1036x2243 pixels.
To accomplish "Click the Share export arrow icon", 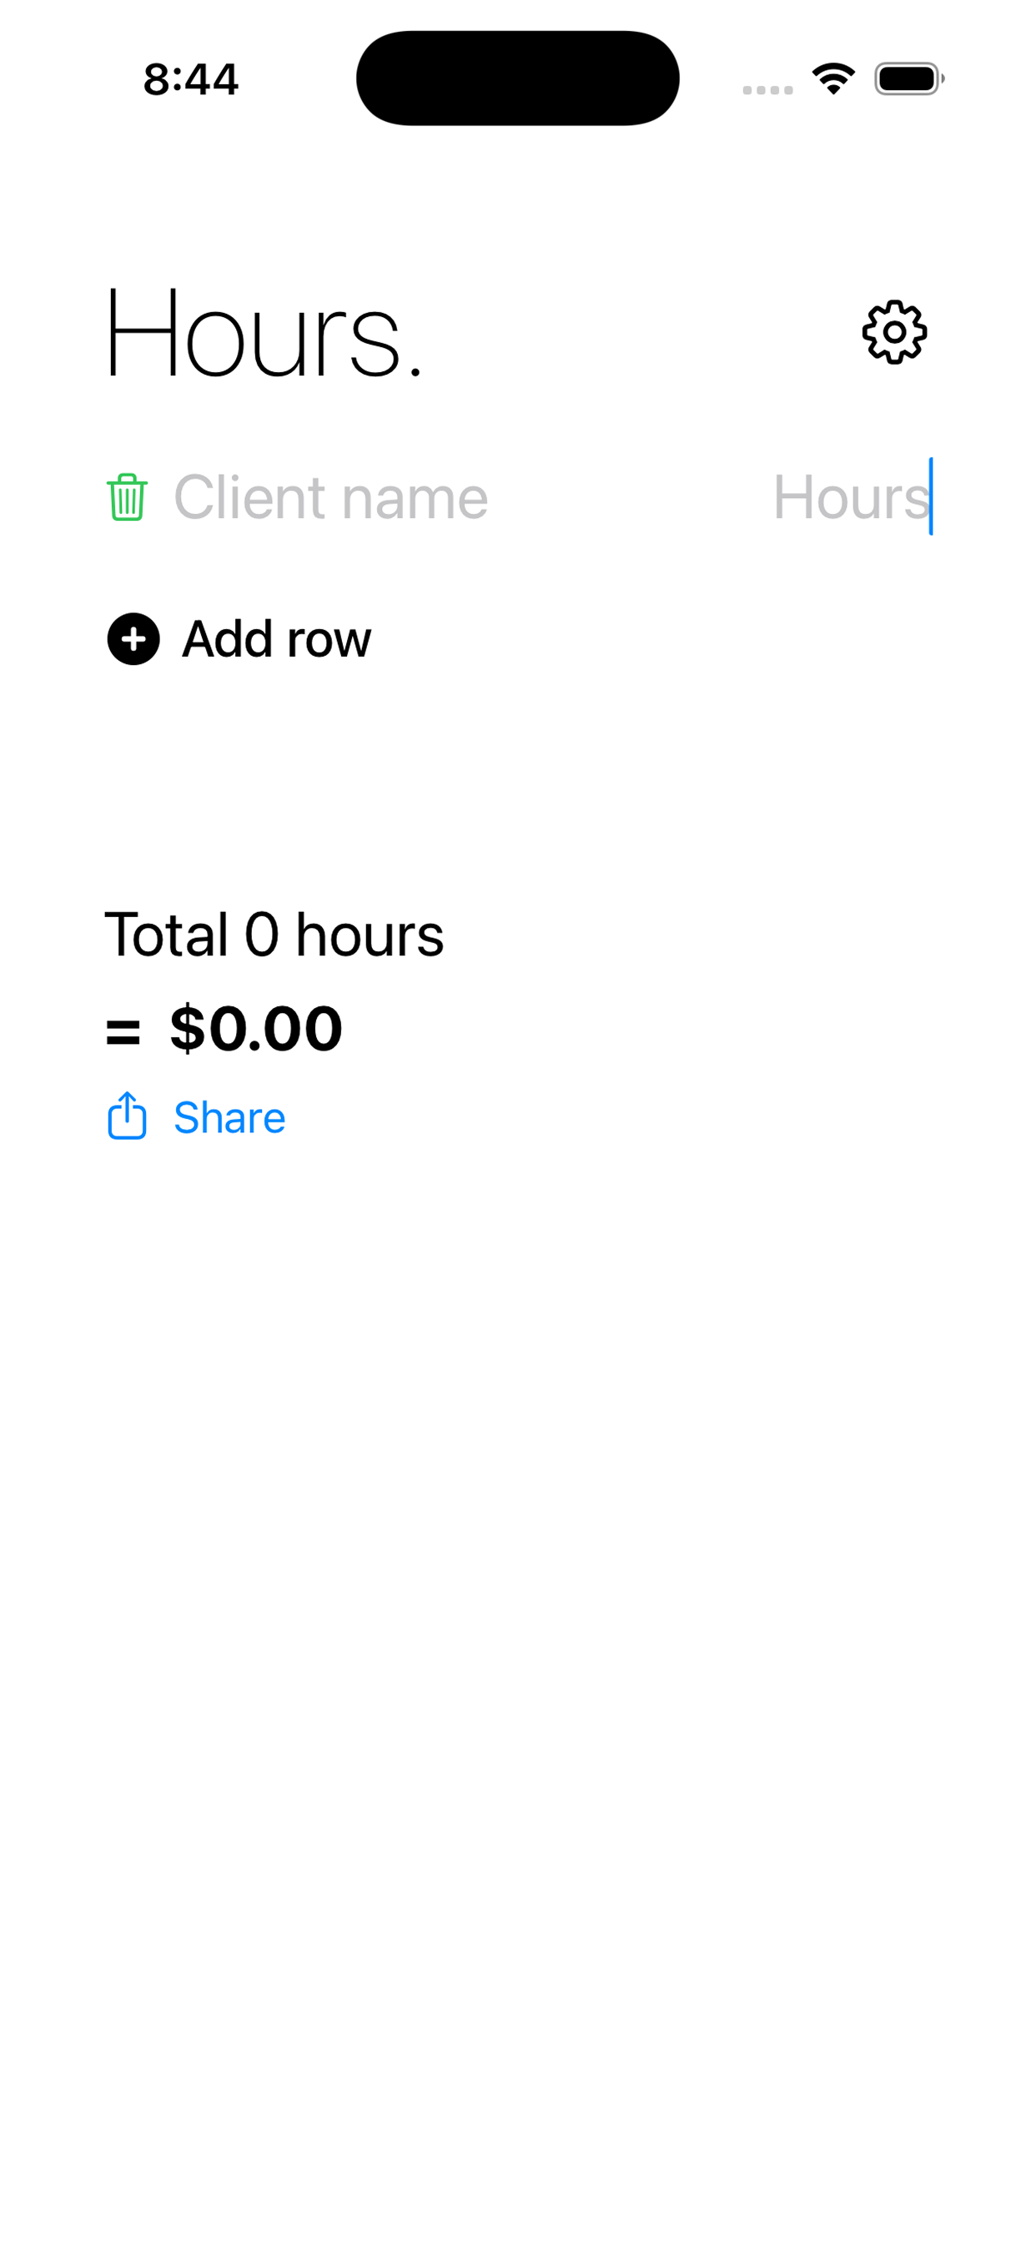I will (126, 1118).
